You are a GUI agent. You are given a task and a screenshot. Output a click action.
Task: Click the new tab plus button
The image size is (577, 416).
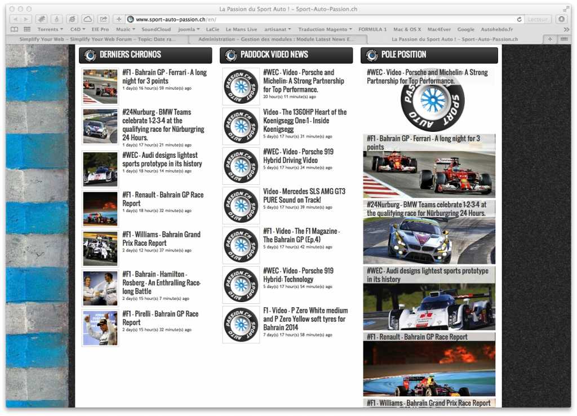click(550, 39)
